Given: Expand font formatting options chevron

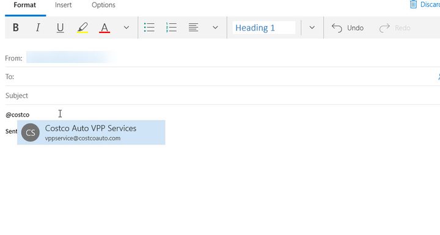Looking at the screenshot, I should click(127, 27).
